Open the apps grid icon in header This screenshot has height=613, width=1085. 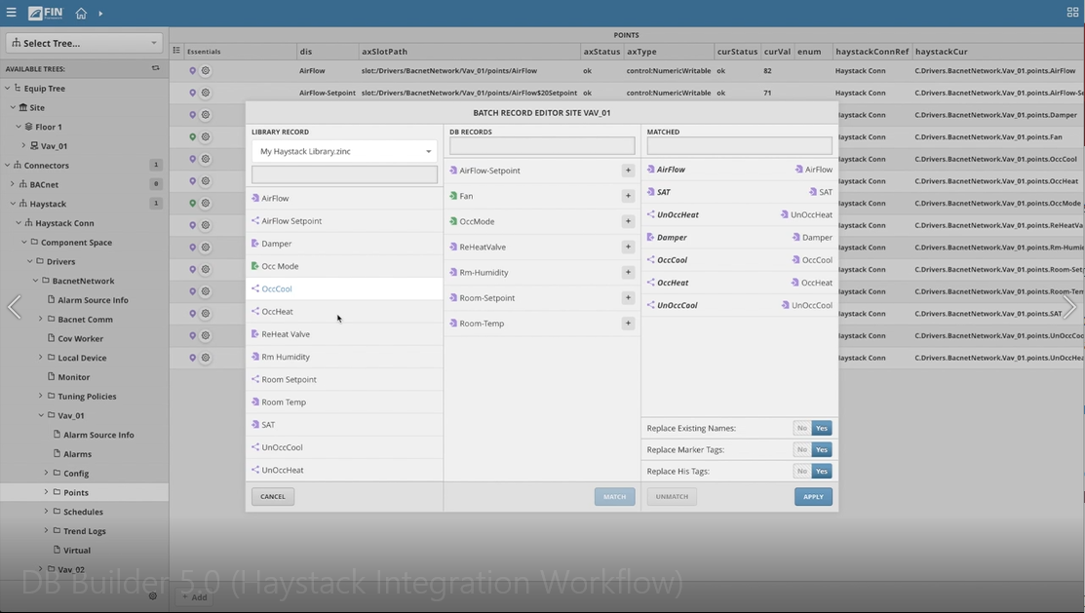pyautogui.click(x=1072, y=13)
